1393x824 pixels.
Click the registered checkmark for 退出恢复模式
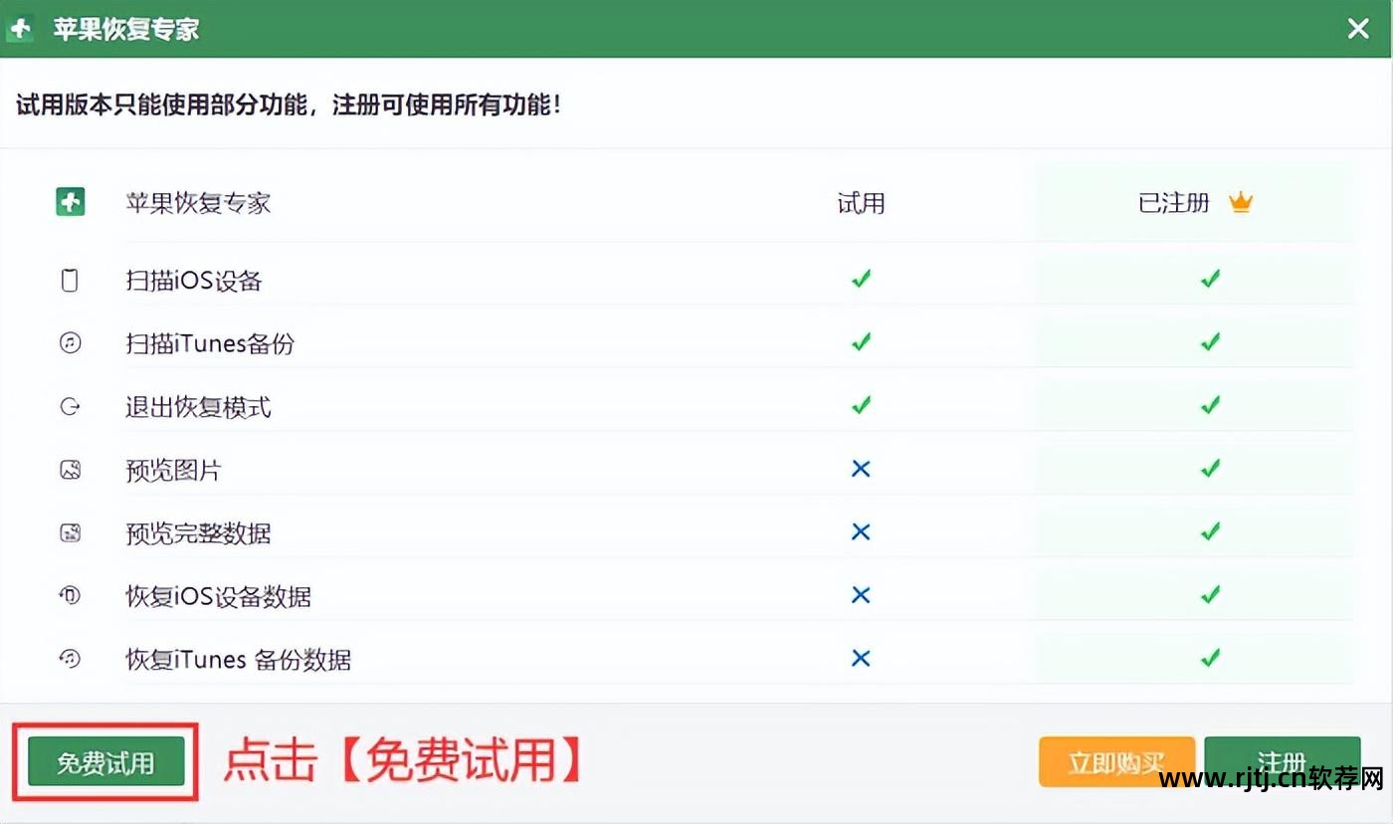[x=1210, y=405]
